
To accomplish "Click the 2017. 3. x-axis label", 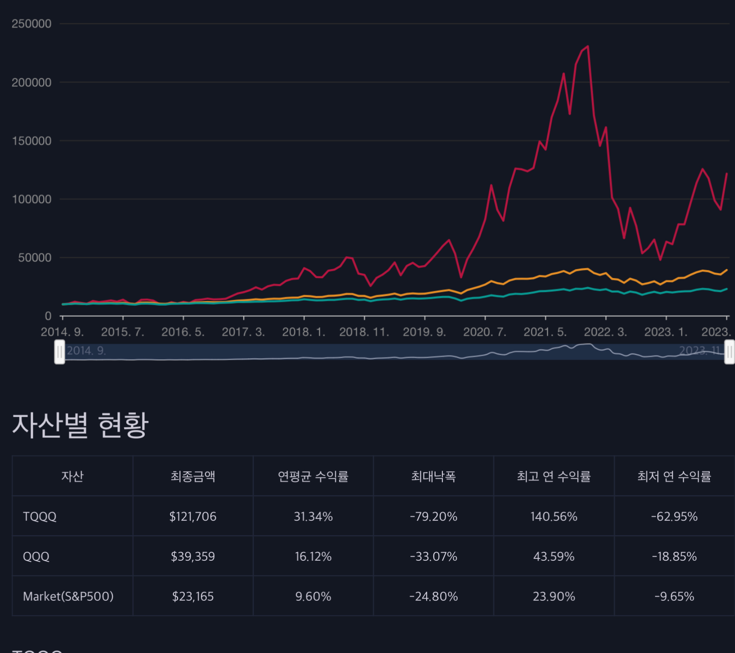I will coord(243,332).
